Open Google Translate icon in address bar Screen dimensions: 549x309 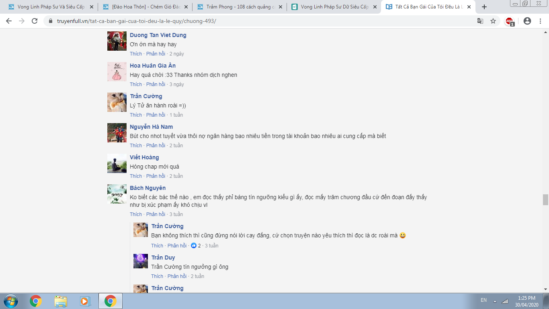coord(480,21)
